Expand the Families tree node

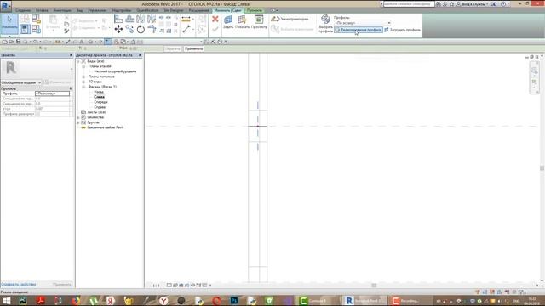pos(78,117)
